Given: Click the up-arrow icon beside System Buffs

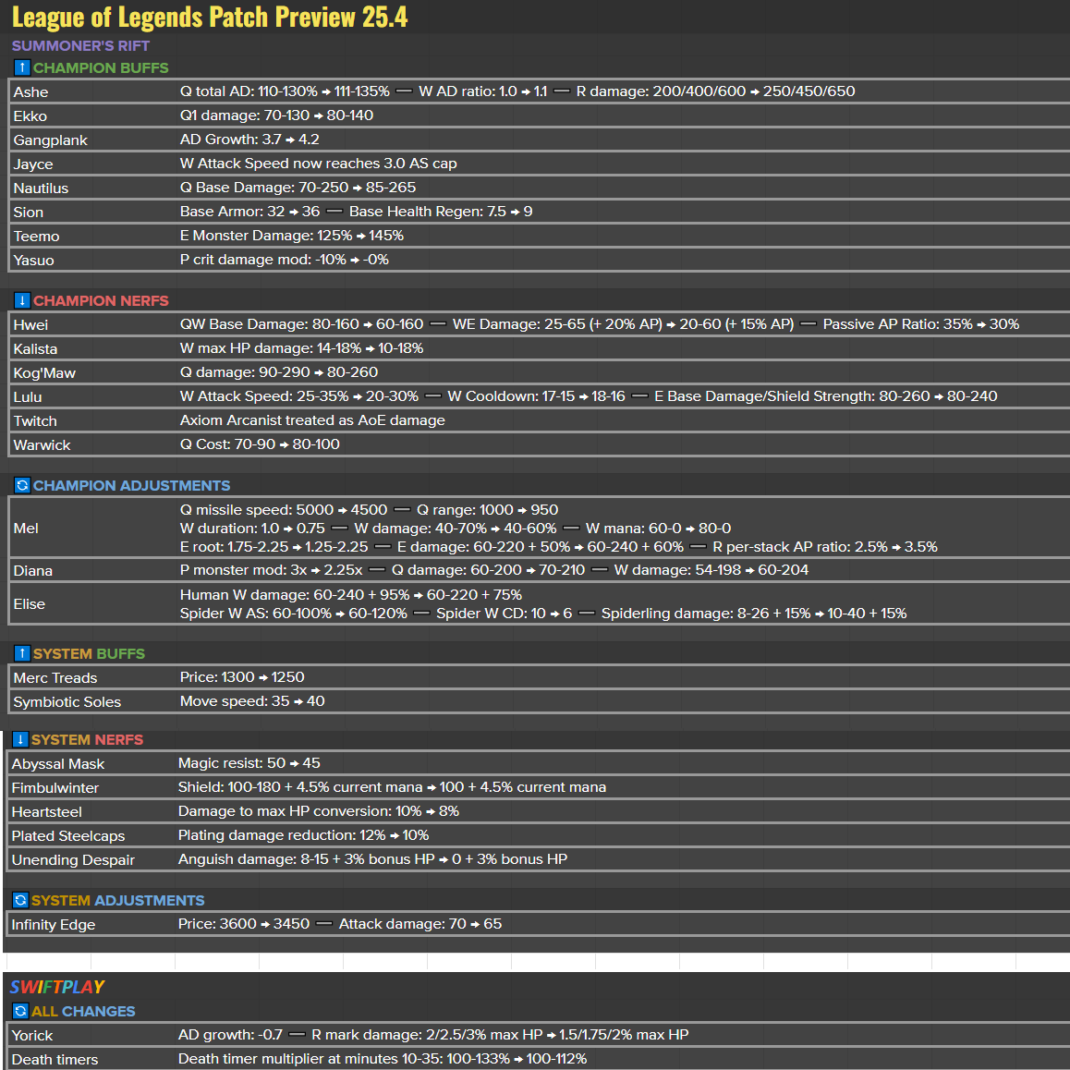Looking at the screenshot, I should tap(22, 653).
